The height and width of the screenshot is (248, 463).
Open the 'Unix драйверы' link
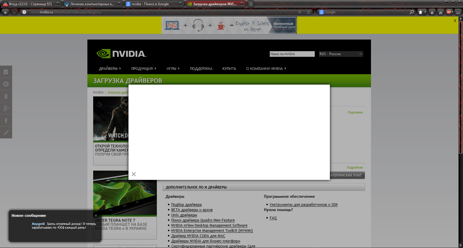[x=184, y=215]
